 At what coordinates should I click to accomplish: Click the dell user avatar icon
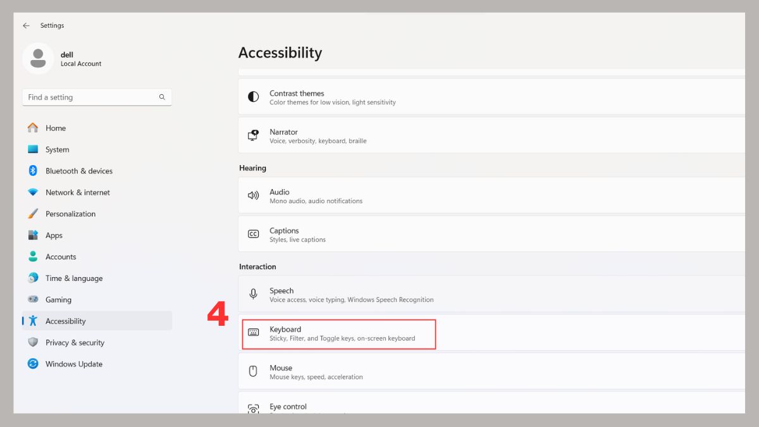pyautogui.click(x=38, y=58)
